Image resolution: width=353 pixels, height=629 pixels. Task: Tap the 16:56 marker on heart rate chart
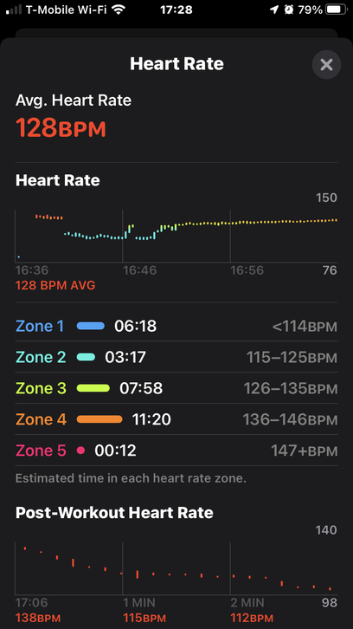pos(247,270)
